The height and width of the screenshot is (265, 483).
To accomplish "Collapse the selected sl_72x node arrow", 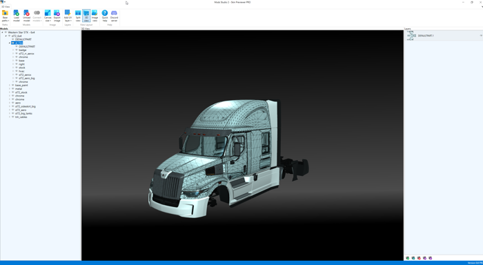I will pos(10,43).
